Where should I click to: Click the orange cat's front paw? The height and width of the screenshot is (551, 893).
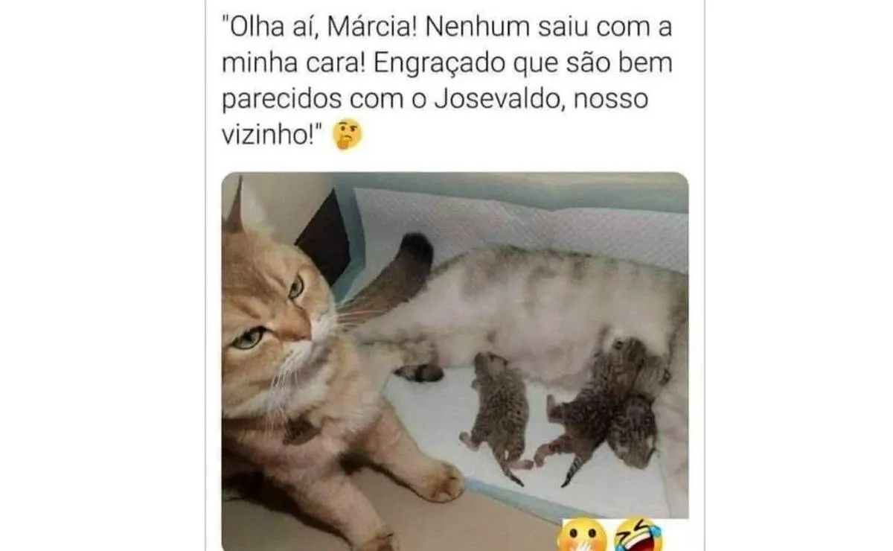click(x=441, y=482)
